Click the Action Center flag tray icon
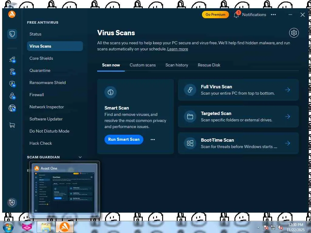 (265, 228)
